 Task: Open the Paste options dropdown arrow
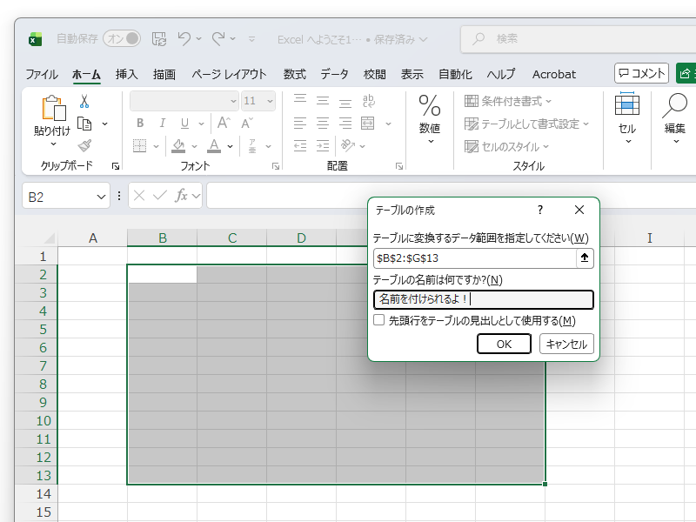click(x=53, y=144)
